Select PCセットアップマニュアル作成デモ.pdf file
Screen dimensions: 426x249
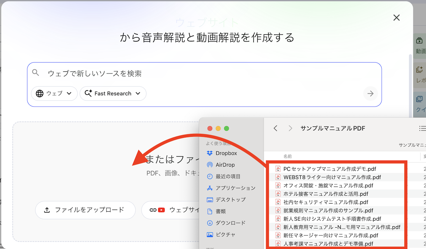(329, 169)
